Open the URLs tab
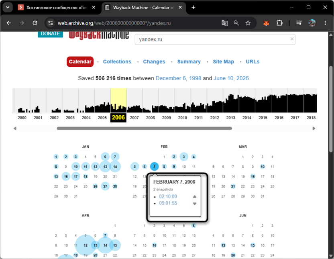 coord(253,61)
